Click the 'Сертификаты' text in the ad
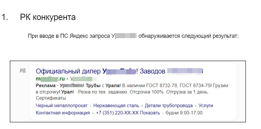The image size is (261, 129). point(49,98)
